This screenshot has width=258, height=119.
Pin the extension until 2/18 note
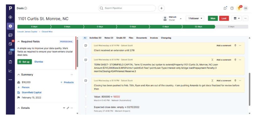pyautogui.click(x=235, y=45)
